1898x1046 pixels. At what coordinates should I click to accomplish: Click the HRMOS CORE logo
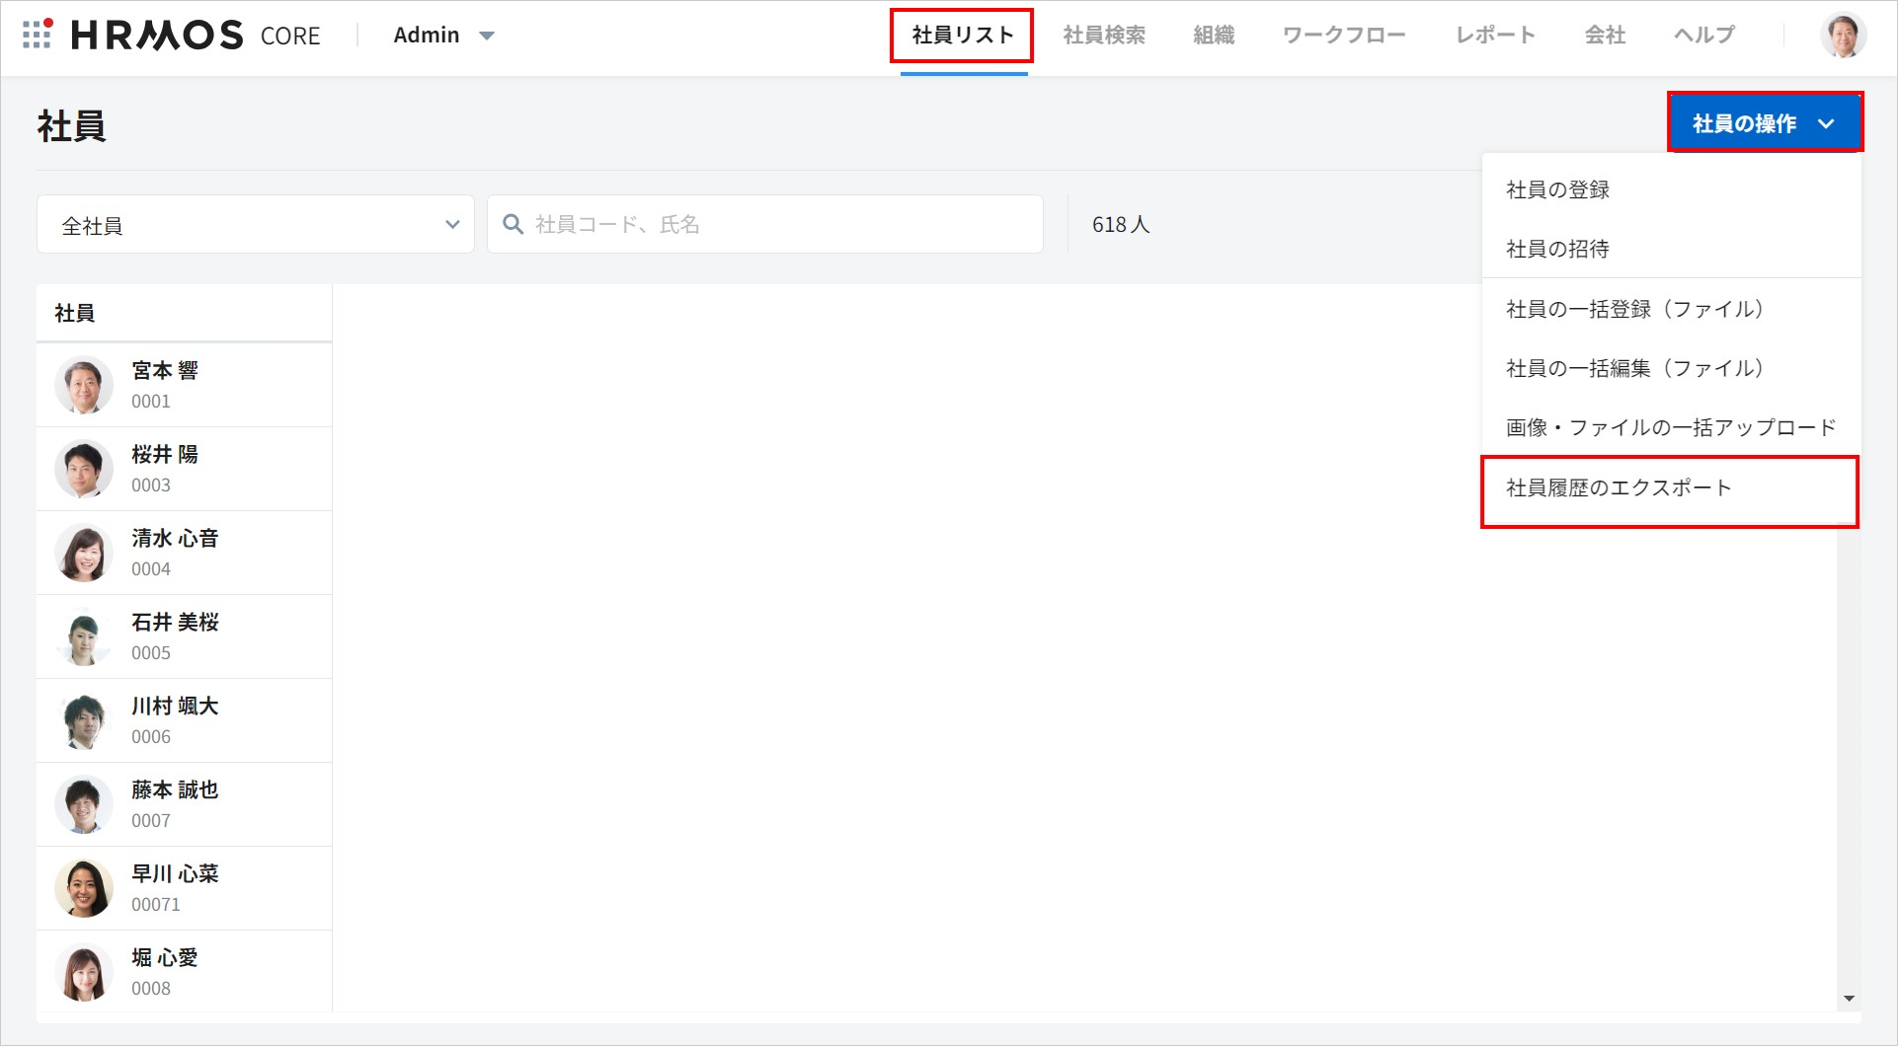coord(196,36)
